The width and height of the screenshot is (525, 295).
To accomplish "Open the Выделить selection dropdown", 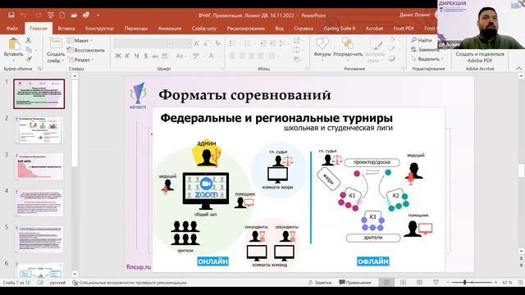I will [427, 59].
